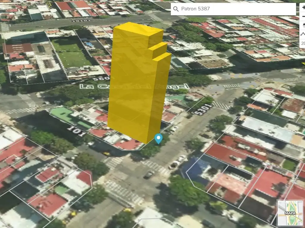Click the magnifier icon in search bar
Screen dimensions: 305x228
tap(176, 9)
